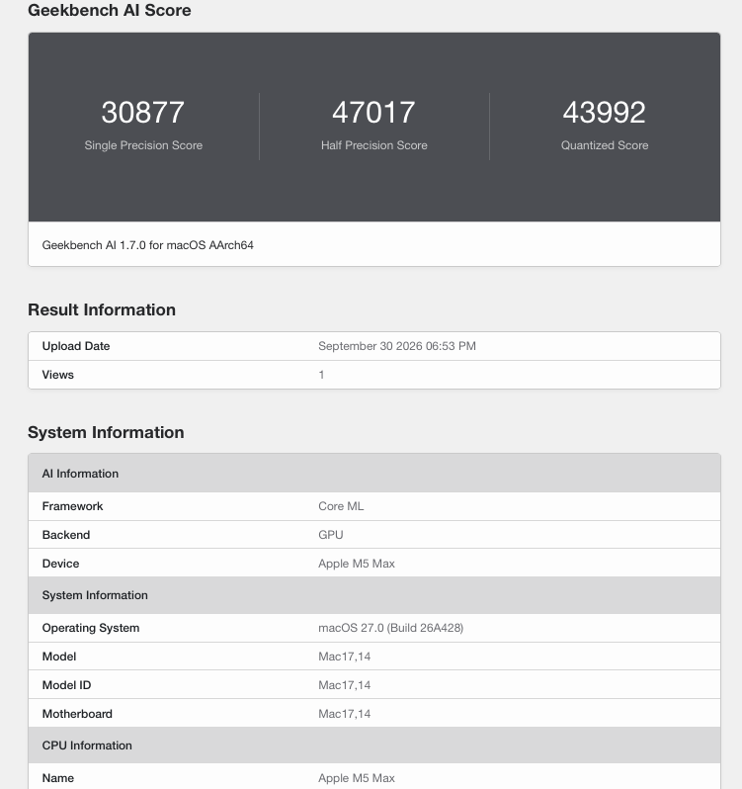Click the Half Precision Score value 47017
The width and height of the screenshot is (742, 789).
[373, 112]
